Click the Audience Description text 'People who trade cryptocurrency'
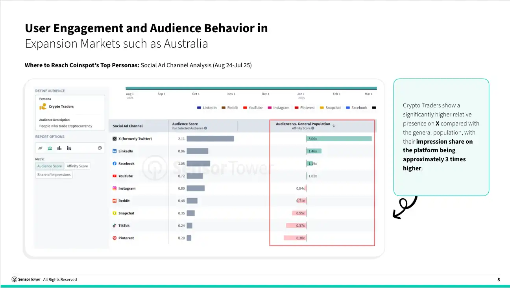 pos(66,126)
